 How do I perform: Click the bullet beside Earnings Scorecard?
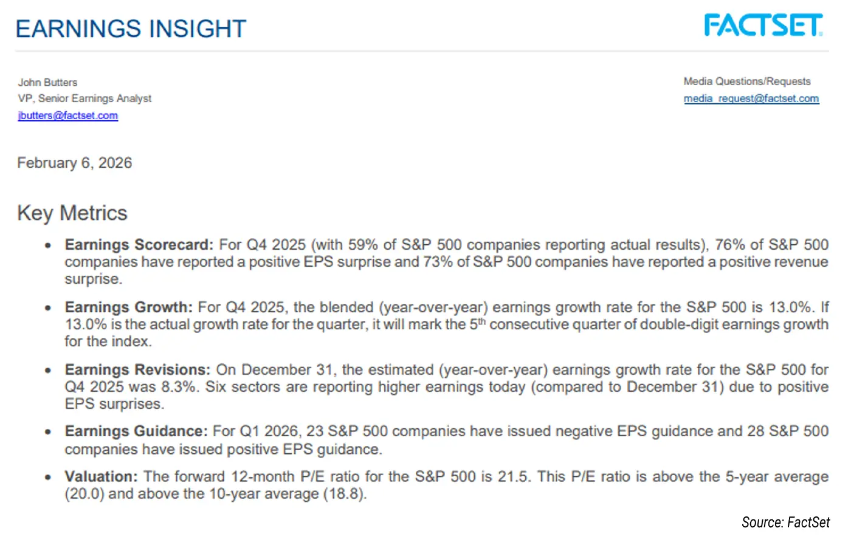pyautogui.click(x=47, y=245)
